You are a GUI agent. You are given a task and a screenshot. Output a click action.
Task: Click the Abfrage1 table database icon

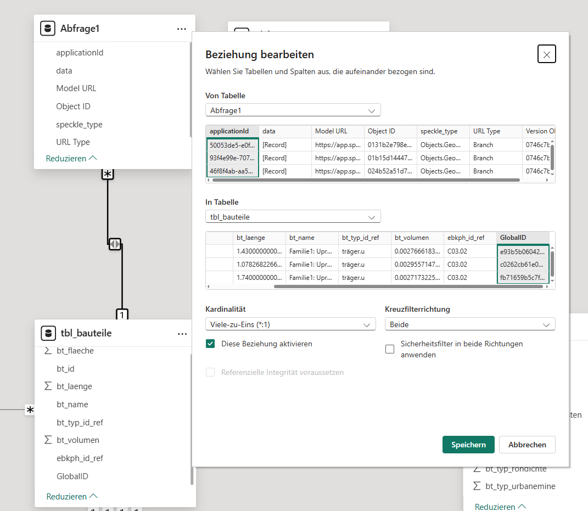[48, 29]
